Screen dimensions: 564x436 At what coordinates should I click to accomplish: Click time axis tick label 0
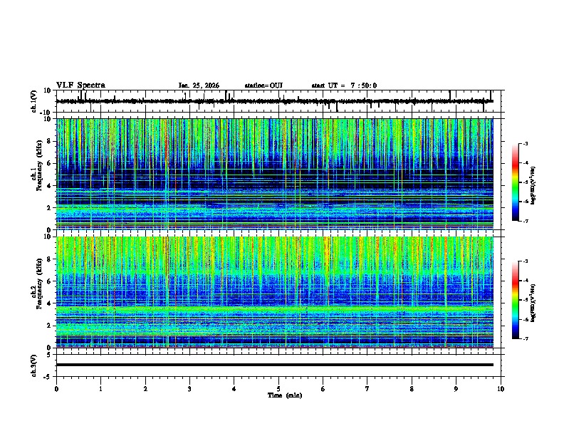click(x=56, y=389)
